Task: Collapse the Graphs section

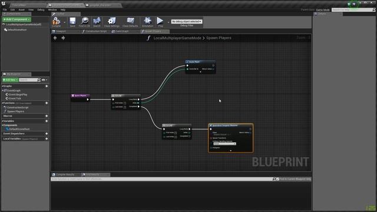Action: (2, 86)
